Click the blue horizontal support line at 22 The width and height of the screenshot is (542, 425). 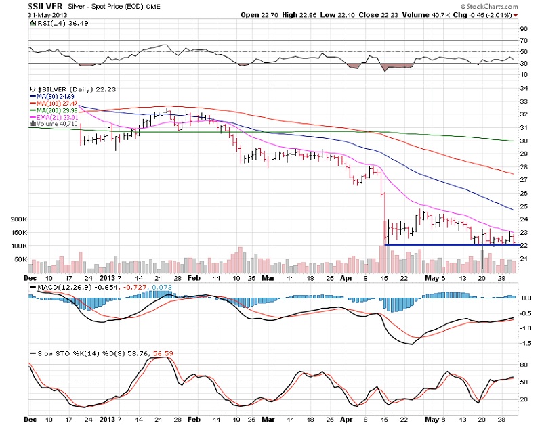tap(451, 245)
